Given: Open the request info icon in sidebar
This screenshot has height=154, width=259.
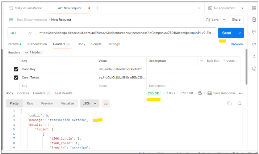Looking at the screenshot, I should (x=254, y=69).
